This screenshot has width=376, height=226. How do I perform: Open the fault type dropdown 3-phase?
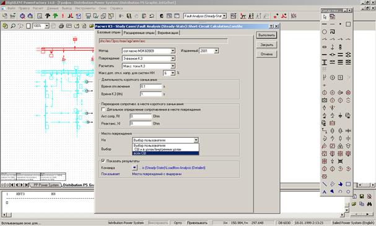click(x=173, y=59)
